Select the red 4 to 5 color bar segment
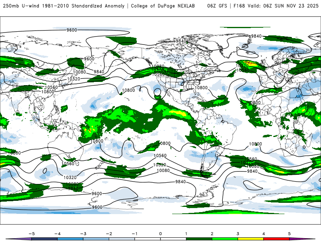The height and width of the screenshot is (241, 321). tap(276, 239)
